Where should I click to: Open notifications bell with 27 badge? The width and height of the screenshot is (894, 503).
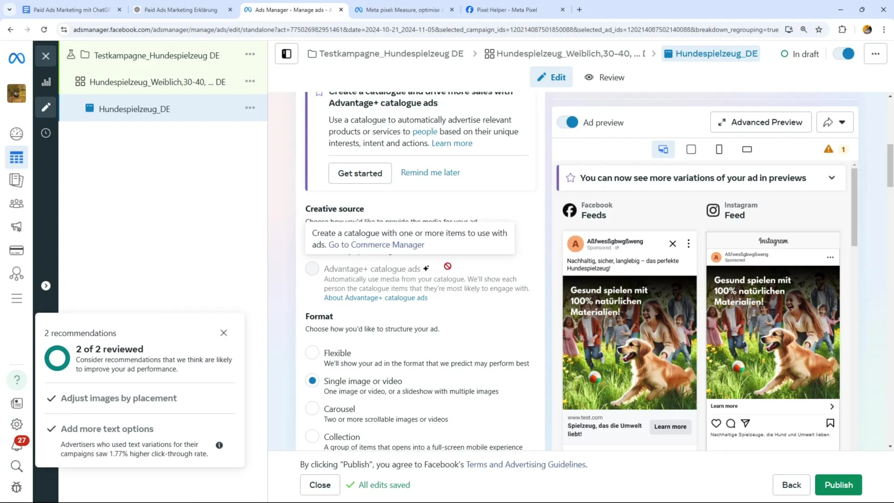(x=18, y=445)
